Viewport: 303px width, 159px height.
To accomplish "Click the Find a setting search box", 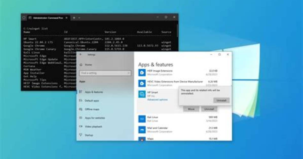I will click(105, 73).
